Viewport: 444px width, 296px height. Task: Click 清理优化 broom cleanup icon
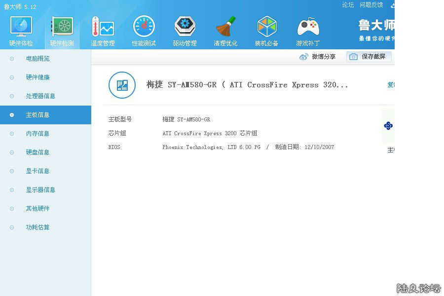pos(225,31)
